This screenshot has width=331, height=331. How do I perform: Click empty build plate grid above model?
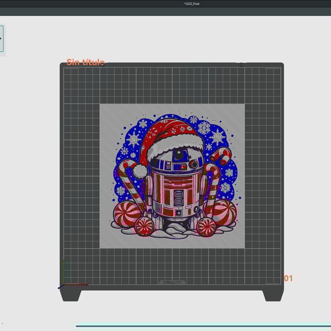pos(172,86)
